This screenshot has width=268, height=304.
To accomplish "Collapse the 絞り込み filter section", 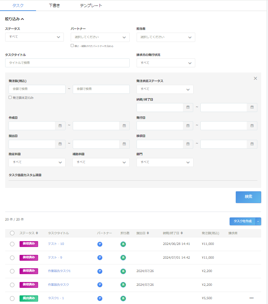I will coord(14,19).
